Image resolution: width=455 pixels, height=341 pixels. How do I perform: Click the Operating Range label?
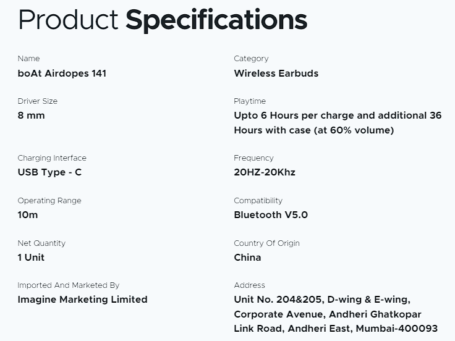[49, 200]
